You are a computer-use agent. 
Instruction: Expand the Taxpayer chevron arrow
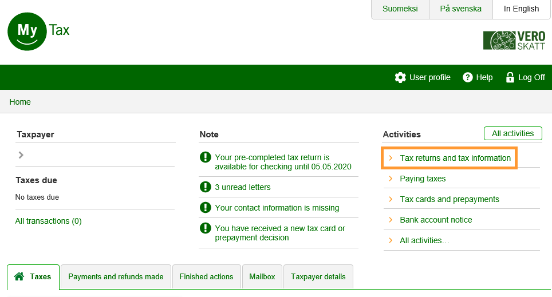pyautogui.click(x=21, y=155)
